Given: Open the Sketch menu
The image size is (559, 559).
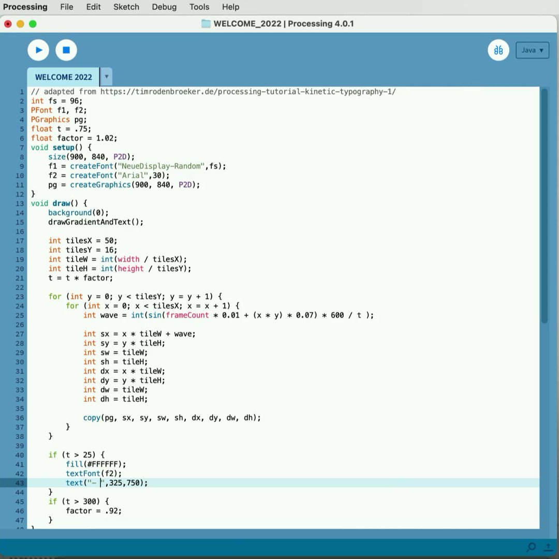Looking at the screenshot, I should 126,7.
